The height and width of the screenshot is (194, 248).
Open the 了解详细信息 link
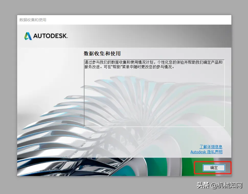pyautogui.click(x=211, y=147)
